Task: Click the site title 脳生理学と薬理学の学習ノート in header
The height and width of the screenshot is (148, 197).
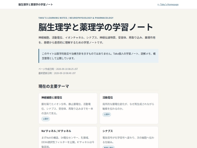Action: click(x=35, y=4)
